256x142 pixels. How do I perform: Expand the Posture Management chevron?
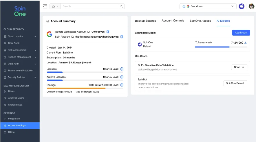tap(35, 57)
